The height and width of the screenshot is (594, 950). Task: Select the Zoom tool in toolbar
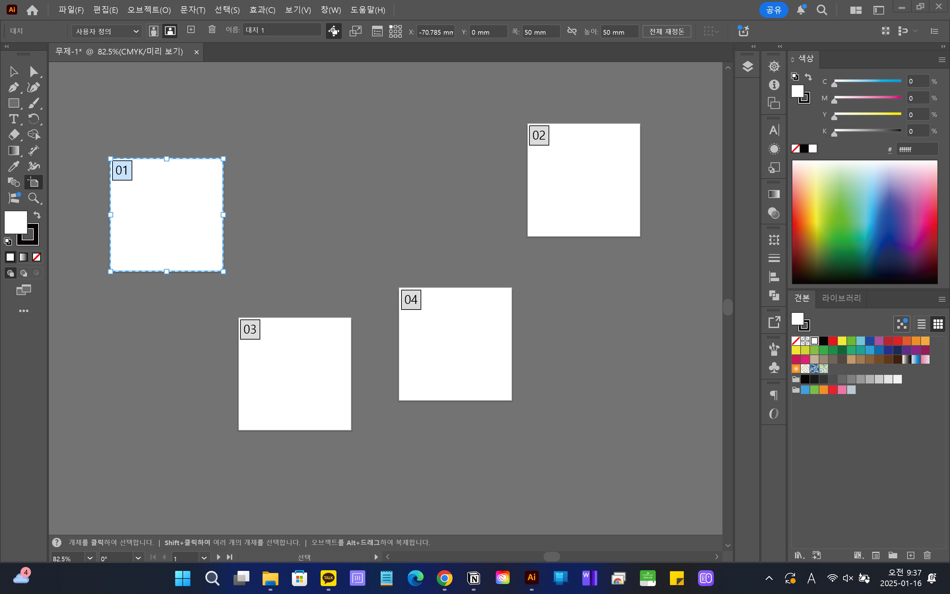[34, 198]
